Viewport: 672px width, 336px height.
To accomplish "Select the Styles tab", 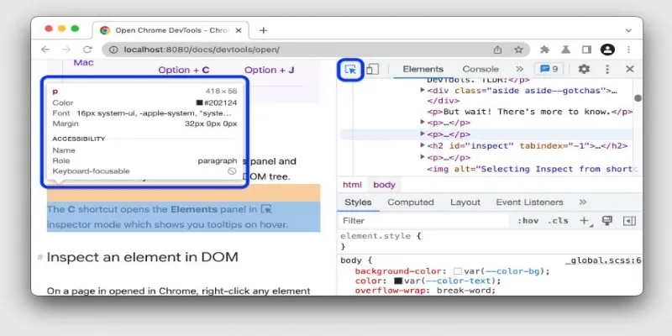I will [358, 202].
